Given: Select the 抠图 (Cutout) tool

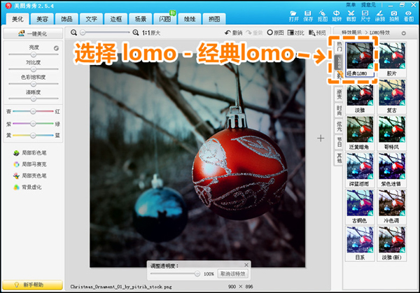Looking at the screenshot, I should click(323, 16).
